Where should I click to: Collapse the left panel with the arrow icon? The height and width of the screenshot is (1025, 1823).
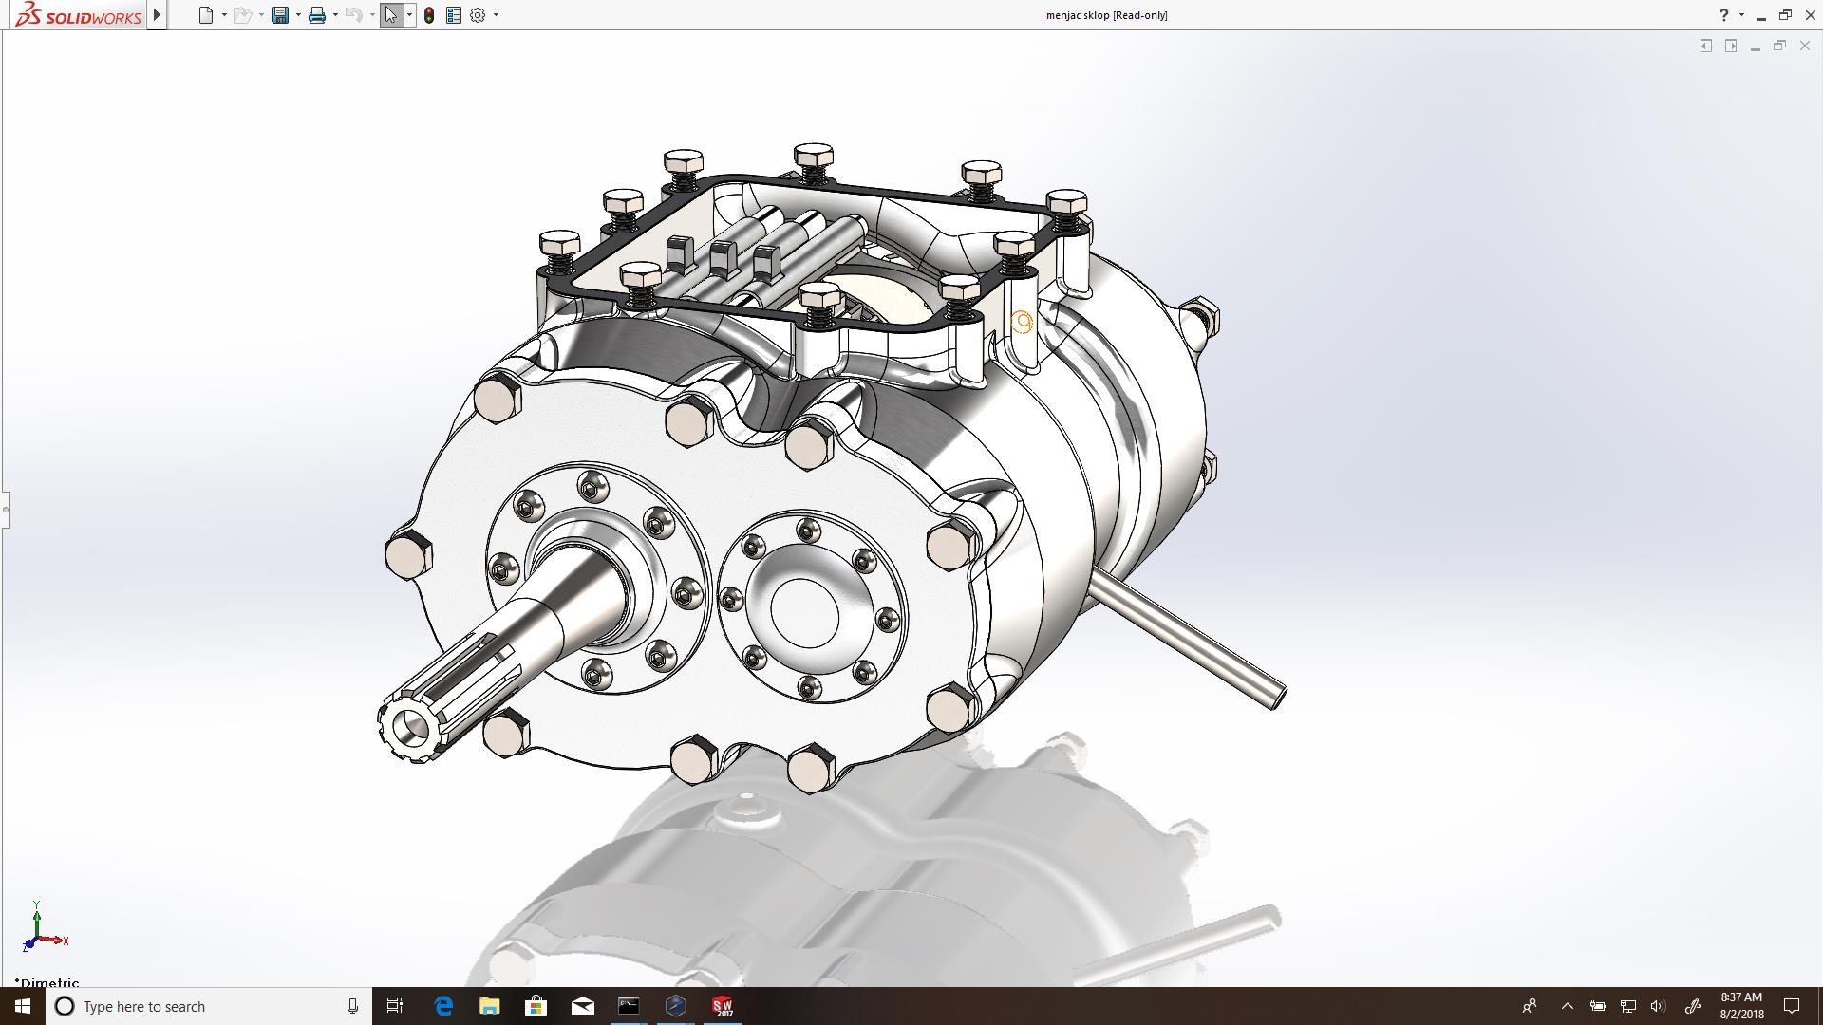tap(1706, 46)
